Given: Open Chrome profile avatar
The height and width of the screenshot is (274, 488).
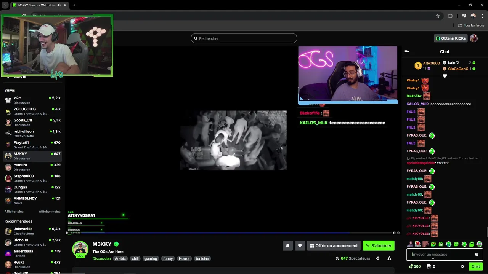Looking at the screenshot, I should pyautogui.click(x=473, y=16).
